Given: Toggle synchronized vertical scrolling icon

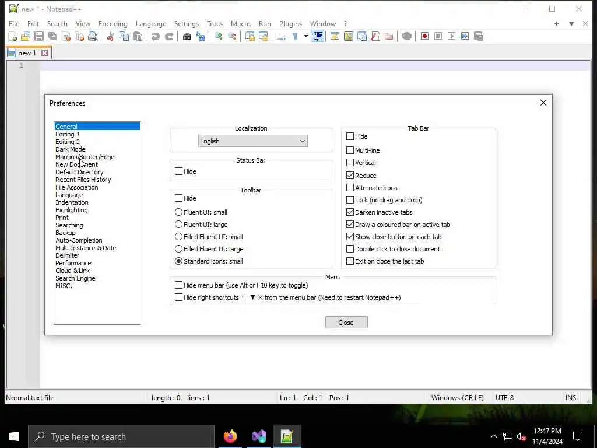Looking at the screenshot, I should click(x=250, y=36).
